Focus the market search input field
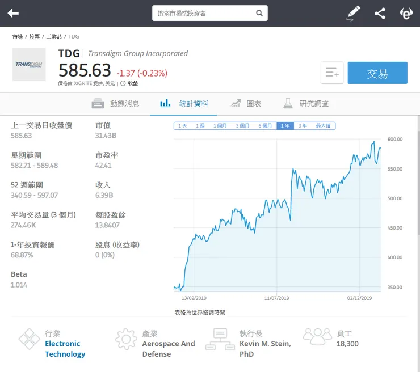420x372 pixels. 210,13
